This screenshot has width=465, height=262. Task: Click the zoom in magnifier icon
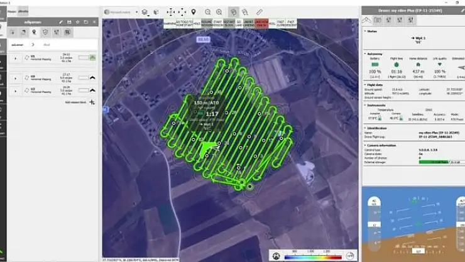(218, 12)
